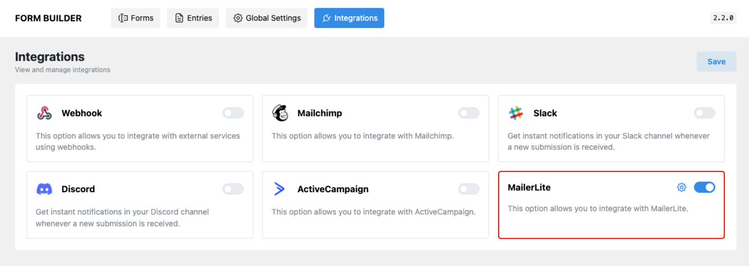Open the Forms tab

136,18
